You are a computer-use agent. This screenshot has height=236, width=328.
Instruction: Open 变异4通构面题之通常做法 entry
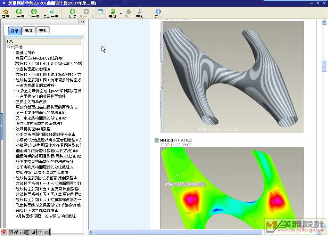[39, 123]
